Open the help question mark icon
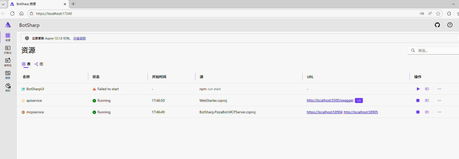Viewport: 459px width, 159px height. click(450, 25)
